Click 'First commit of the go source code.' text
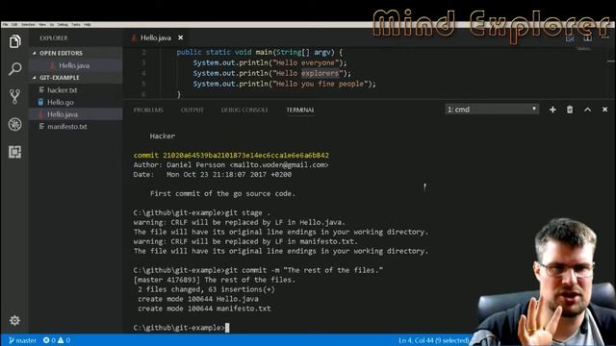Image resolution: width=616 pixels, height=346 pixels. click(x=222, y=194)
